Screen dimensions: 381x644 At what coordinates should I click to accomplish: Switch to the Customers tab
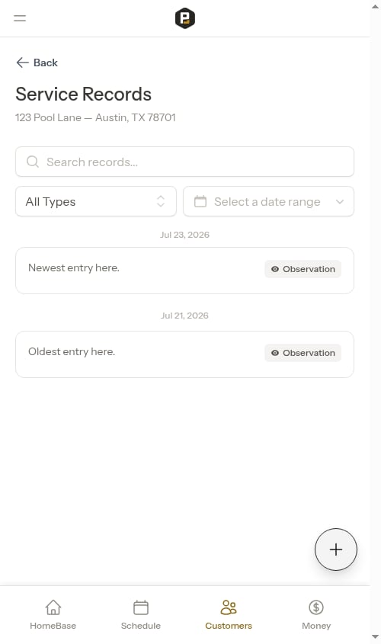[229, 615]
